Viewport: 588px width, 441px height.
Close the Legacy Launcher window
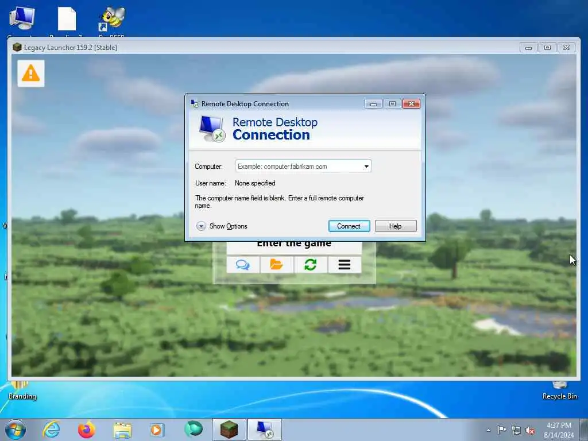click(566, 48)
